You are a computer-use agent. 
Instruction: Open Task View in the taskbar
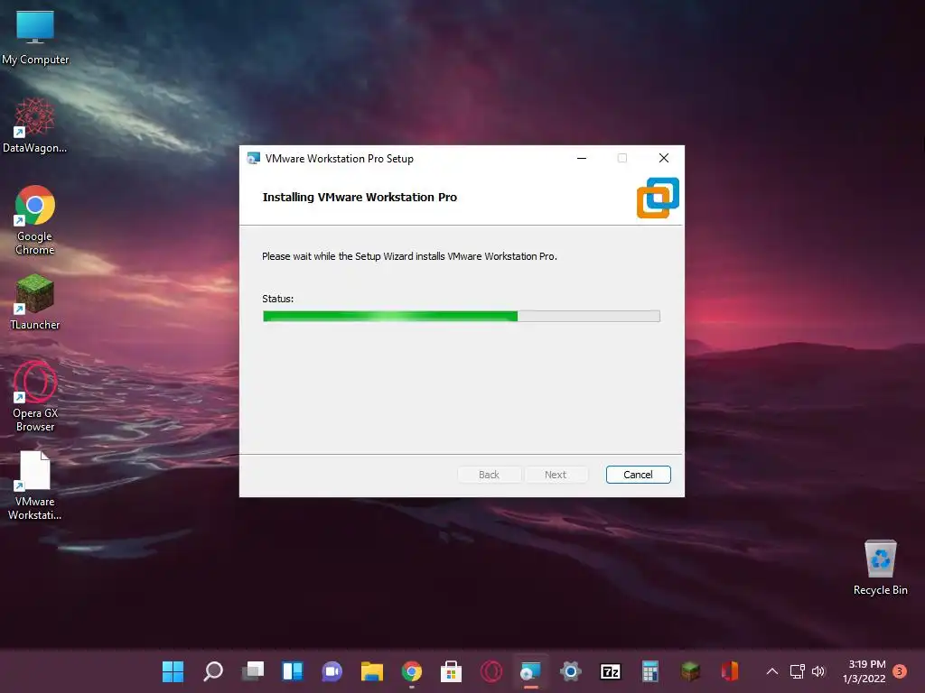tap(253, 671)
